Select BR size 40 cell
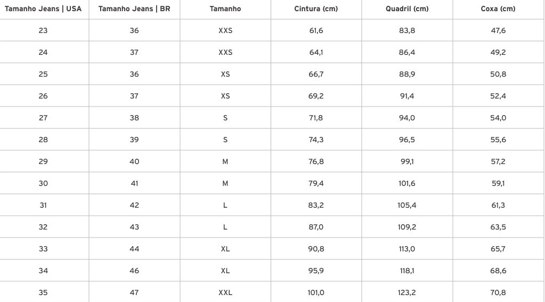Image resolution: width=545 pixels, height=302 pixels. point(134,161)
